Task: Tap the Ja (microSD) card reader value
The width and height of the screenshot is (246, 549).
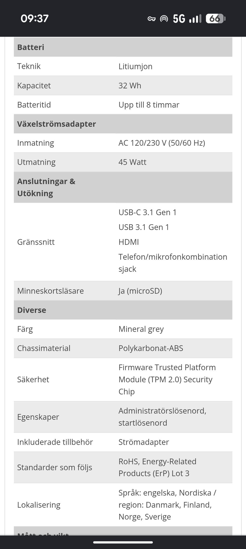Action: click(140, 291)
